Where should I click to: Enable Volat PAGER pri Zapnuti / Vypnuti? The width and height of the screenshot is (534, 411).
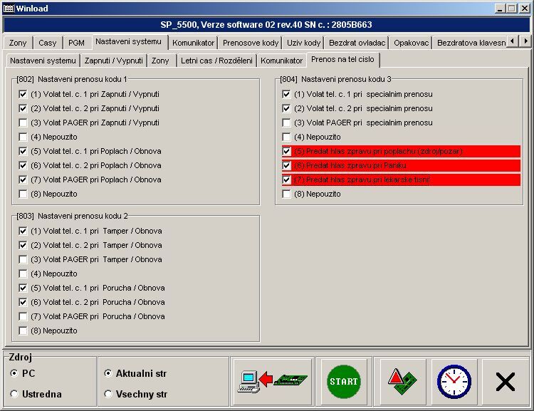coord(23,123)
